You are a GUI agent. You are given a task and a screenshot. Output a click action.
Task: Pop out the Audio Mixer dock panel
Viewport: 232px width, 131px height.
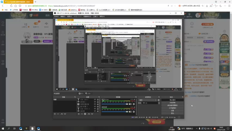click(x=136, y=97)
